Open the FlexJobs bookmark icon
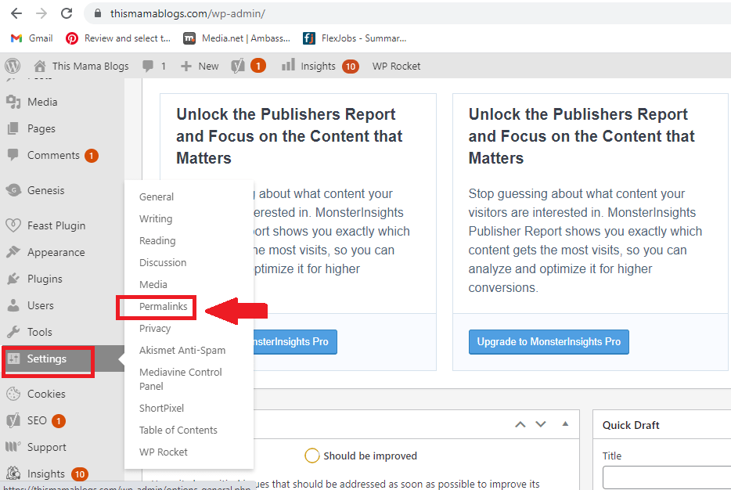The image size is (731, 490). [x=308, y=38]
